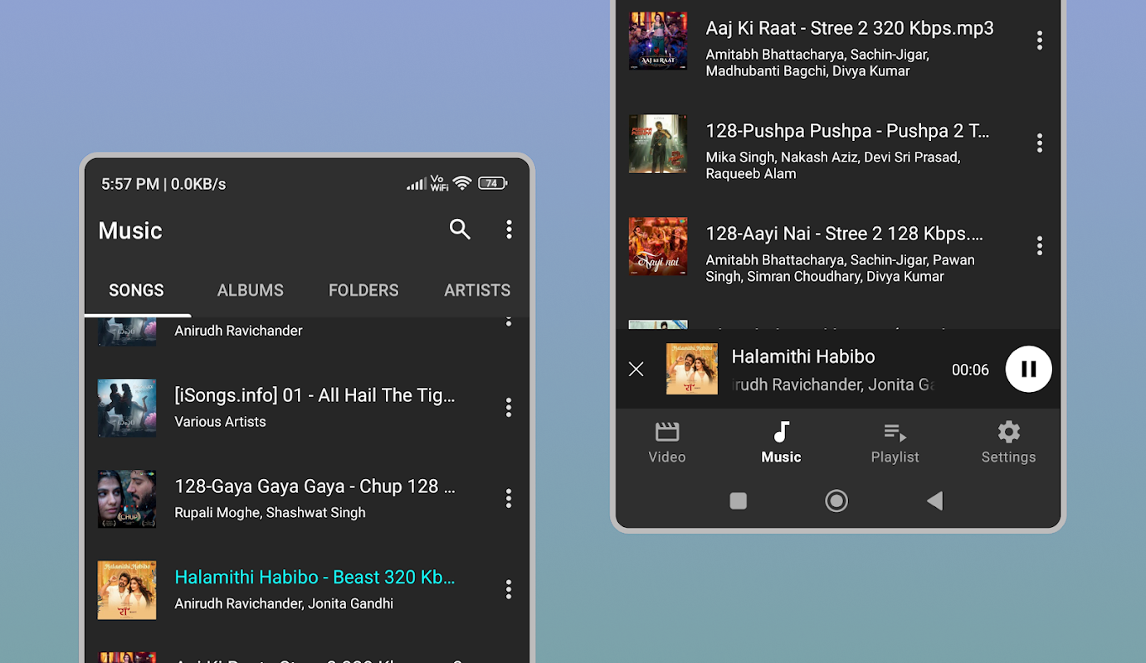Tap the Android recent apps square button
The height and width of the screenshot is (663, 1146).
click(738, 501)
